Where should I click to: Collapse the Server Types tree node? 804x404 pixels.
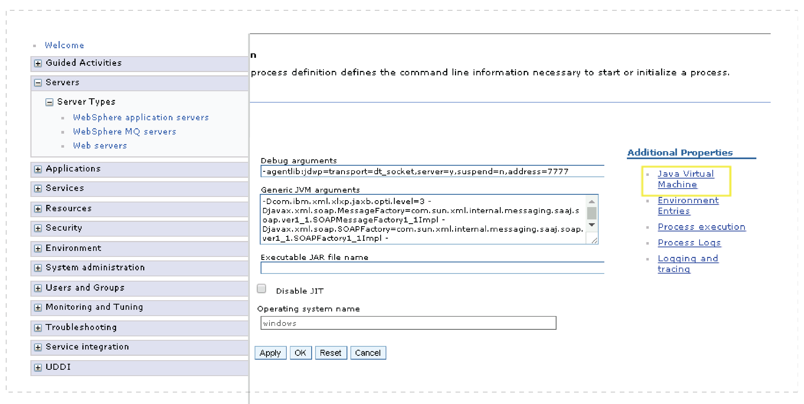49,102
